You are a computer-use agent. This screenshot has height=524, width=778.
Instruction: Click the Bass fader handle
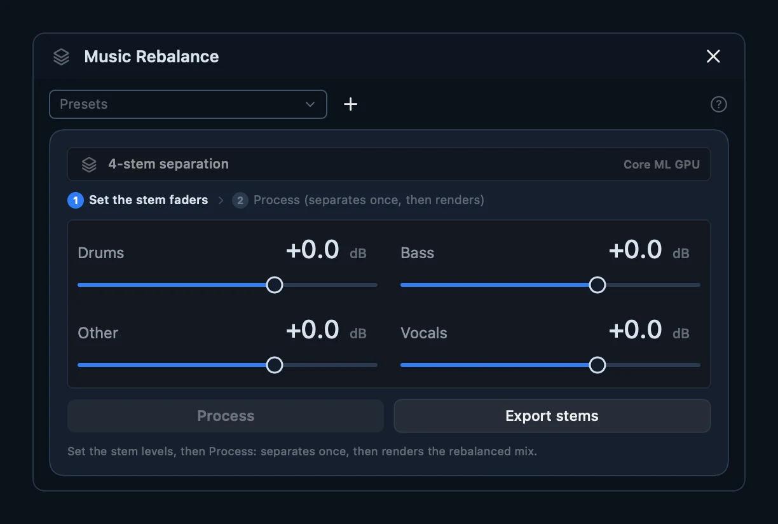[597, 285]
